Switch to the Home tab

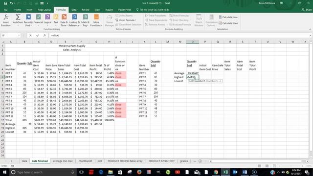(x=18, y=10)
